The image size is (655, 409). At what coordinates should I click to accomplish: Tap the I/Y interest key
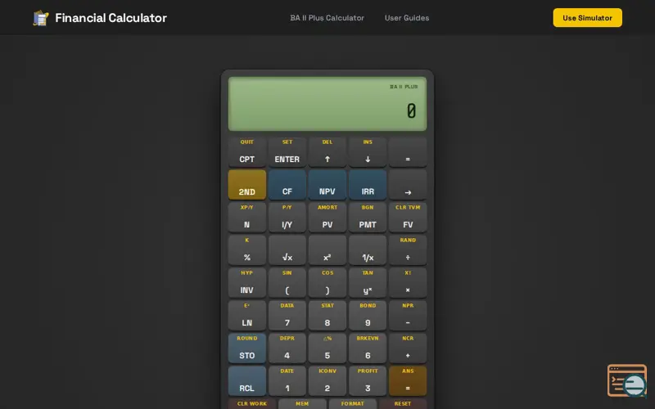point(287,218)
